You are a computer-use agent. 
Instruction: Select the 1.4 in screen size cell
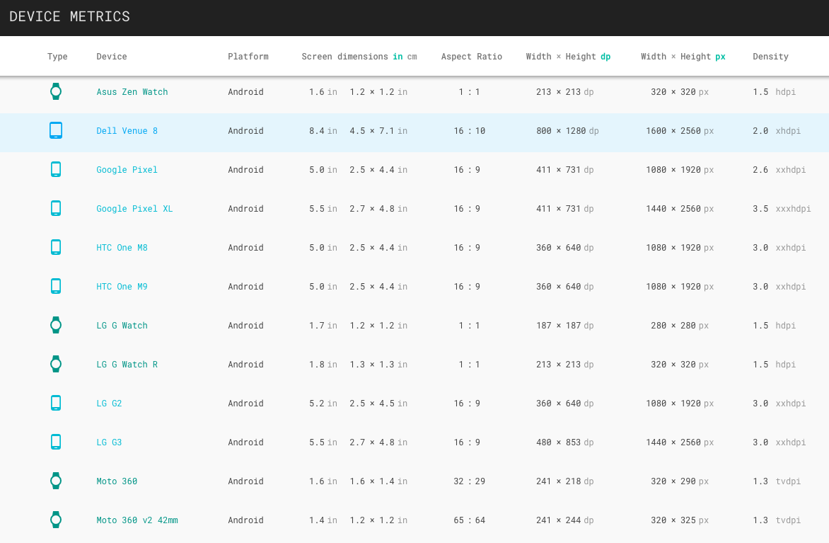[323, 520]
